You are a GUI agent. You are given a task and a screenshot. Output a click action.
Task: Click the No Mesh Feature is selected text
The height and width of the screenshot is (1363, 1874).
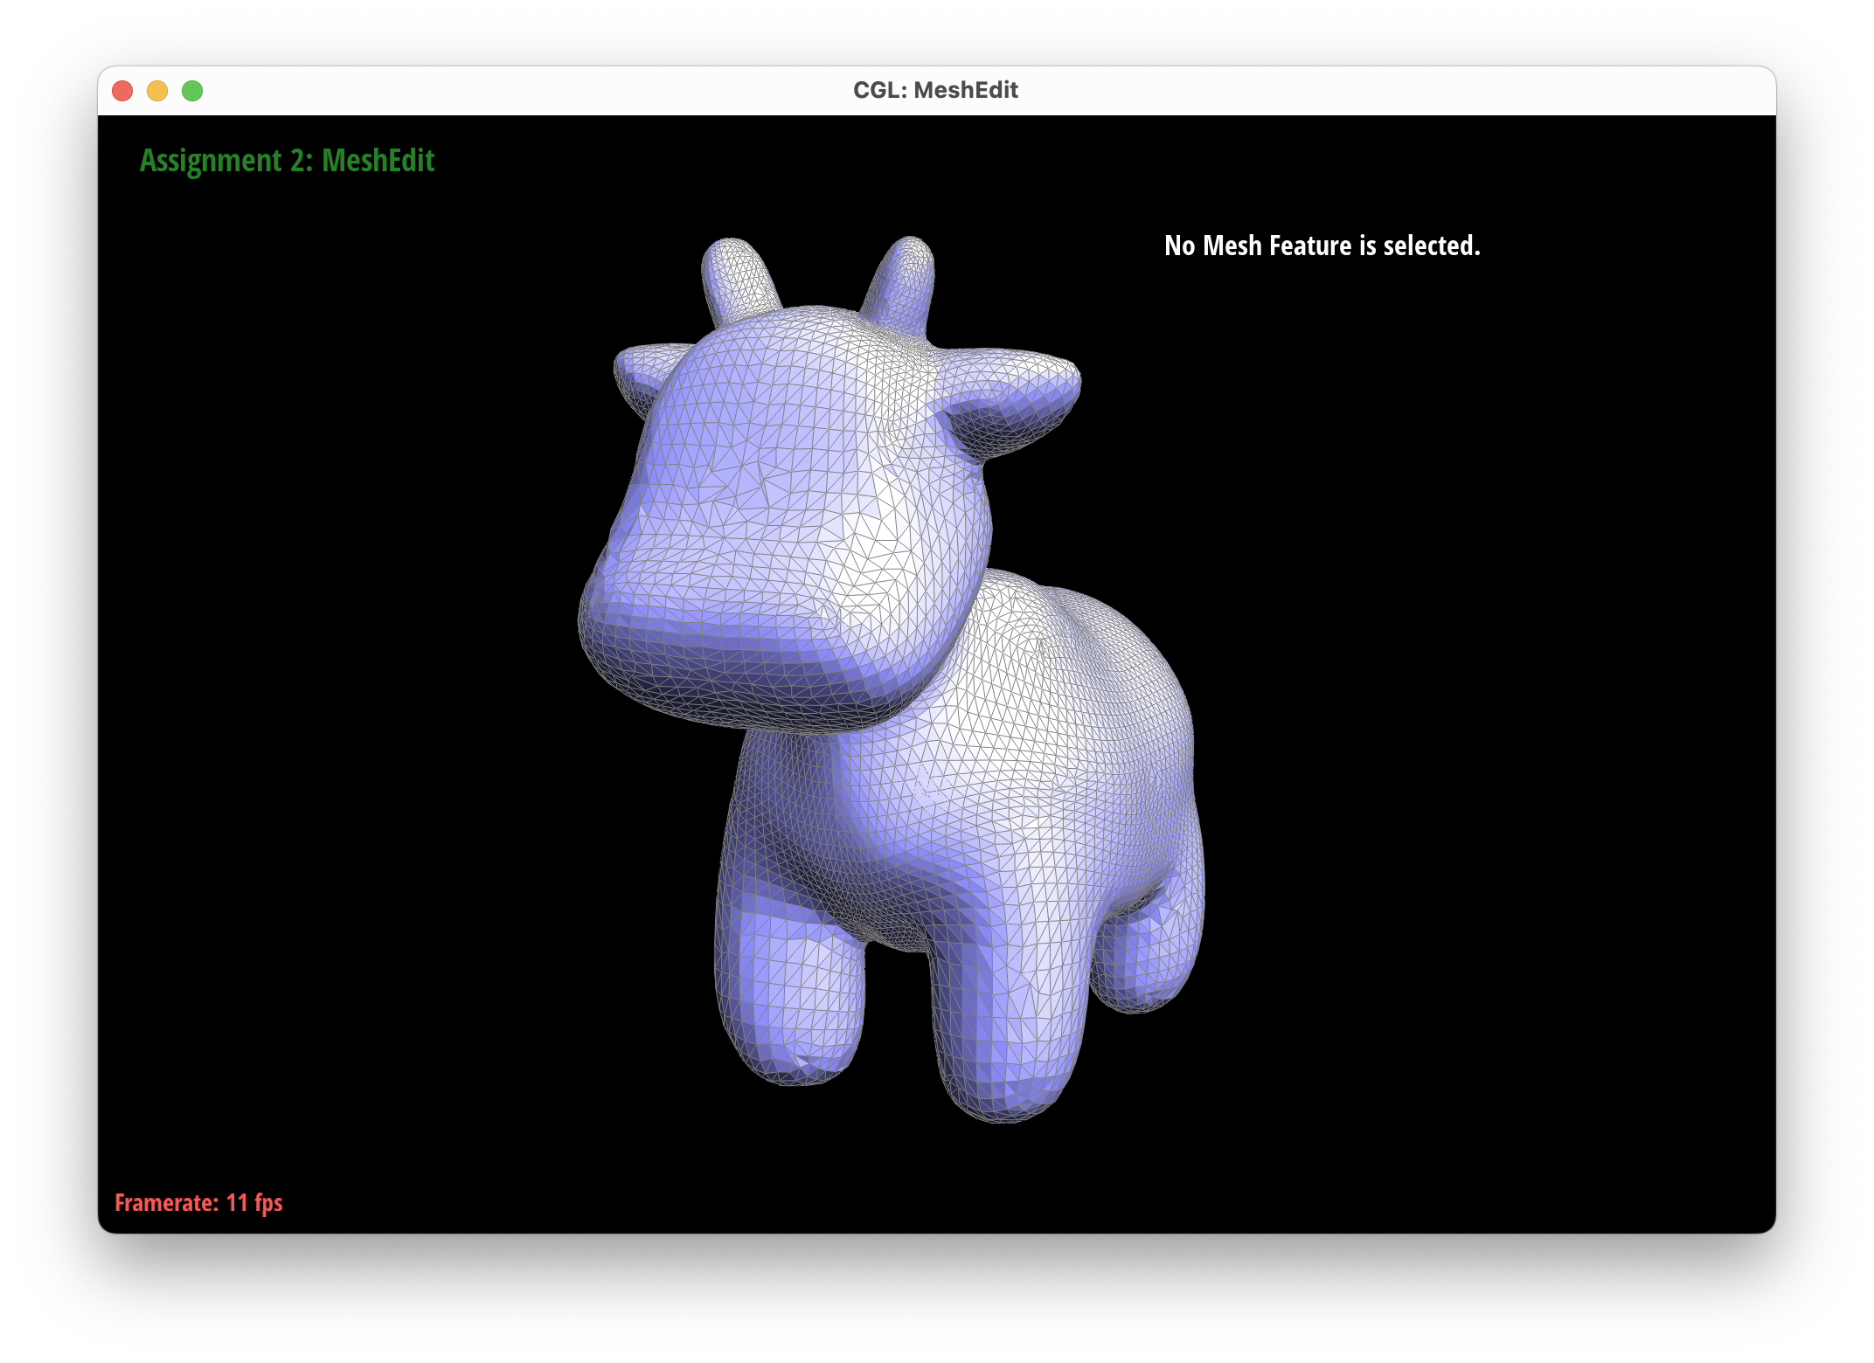tap(1322, 246)
